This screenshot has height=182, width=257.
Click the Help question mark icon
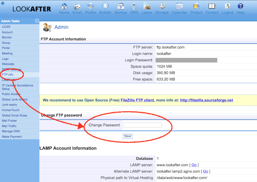click(240, 6)
